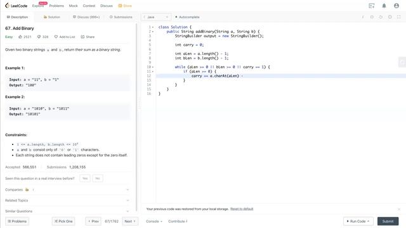Switch to the Discuss (999+) tab

86,17
